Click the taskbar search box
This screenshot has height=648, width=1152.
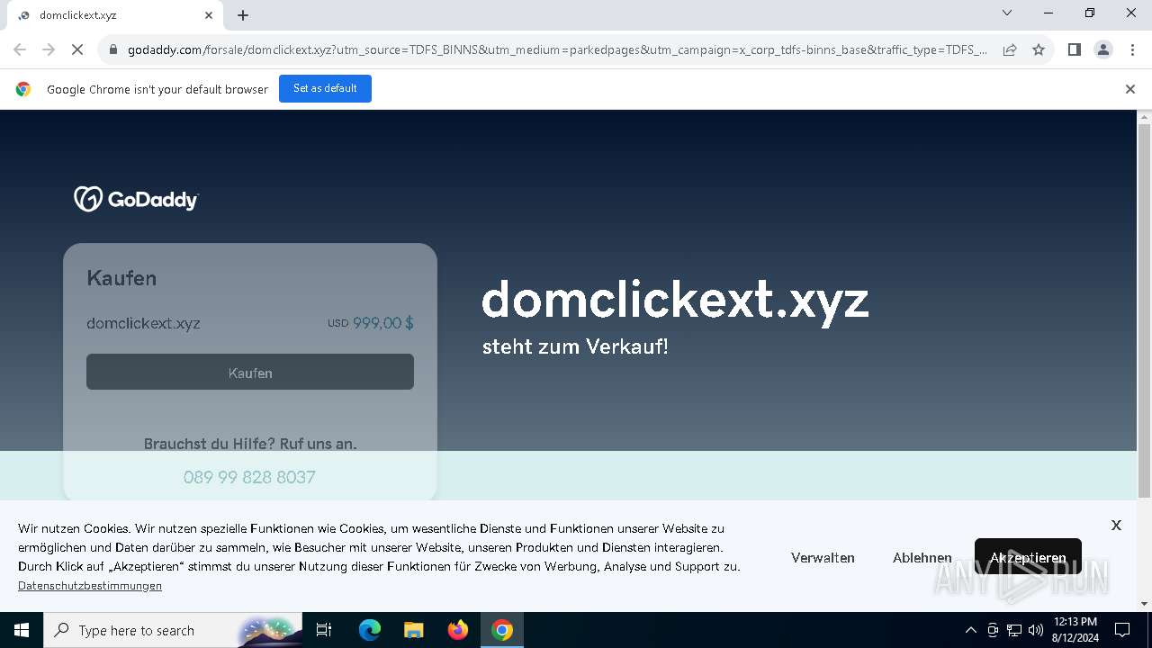(171, 630)
